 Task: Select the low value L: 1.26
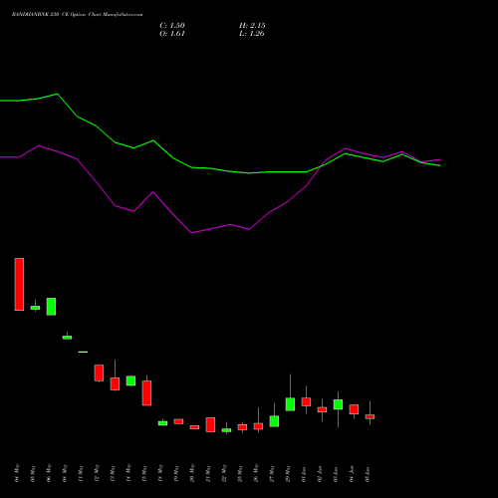click(x=252, y=34)
